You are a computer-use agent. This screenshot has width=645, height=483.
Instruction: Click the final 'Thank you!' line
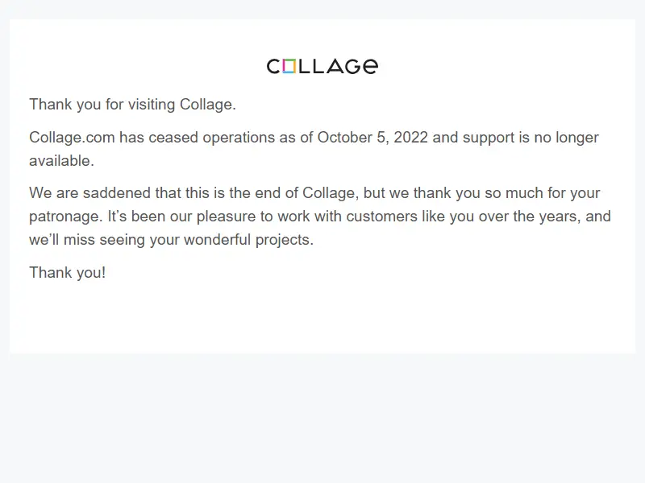point(68,273)
